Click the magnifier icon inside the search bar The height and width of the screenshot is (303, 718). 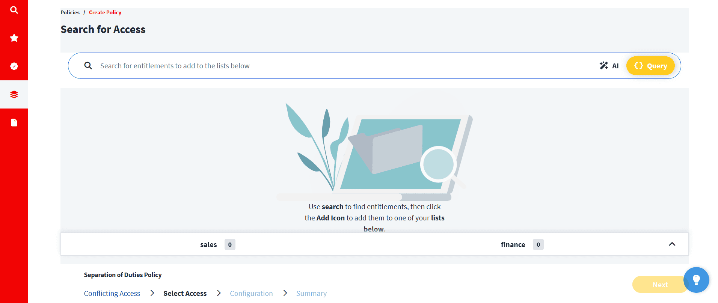click(88, 66)
